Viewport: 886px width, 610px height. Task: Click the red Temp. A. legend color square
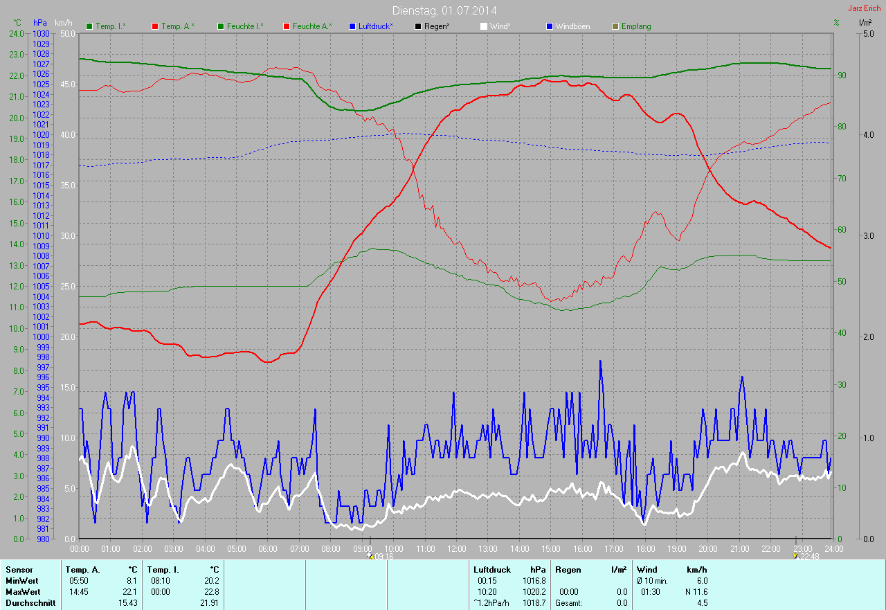[x=154, y=26]
